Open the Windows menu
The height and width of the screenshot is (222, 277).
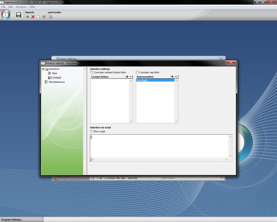point(21,7)
